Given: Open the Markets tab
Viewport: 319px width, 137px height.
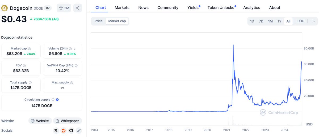Looking at the screenshot, I should 122,8.
